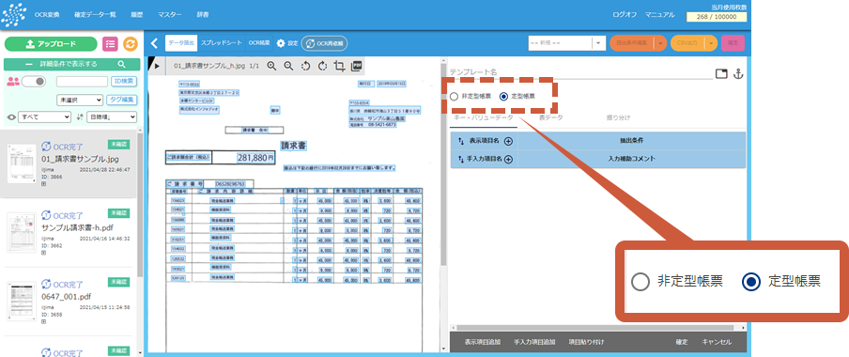Image resolution: width=849 pixels, height=357 pixels.
Task: Switch to the データ抽出 tab
Action: [x=180, y=43]
